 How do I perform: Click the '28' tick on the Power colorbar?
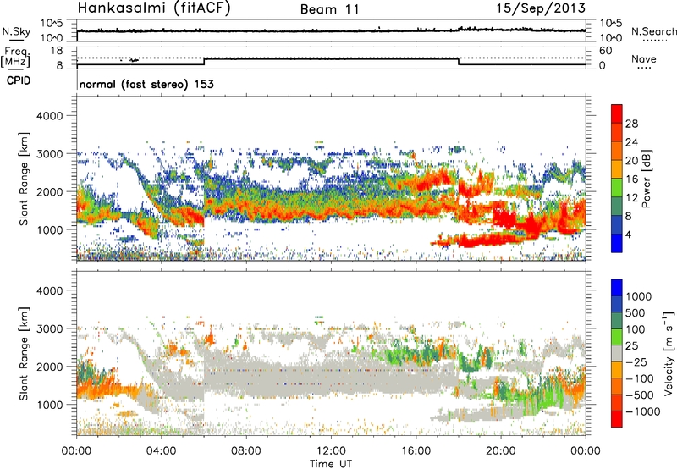[x=631, y=124]
